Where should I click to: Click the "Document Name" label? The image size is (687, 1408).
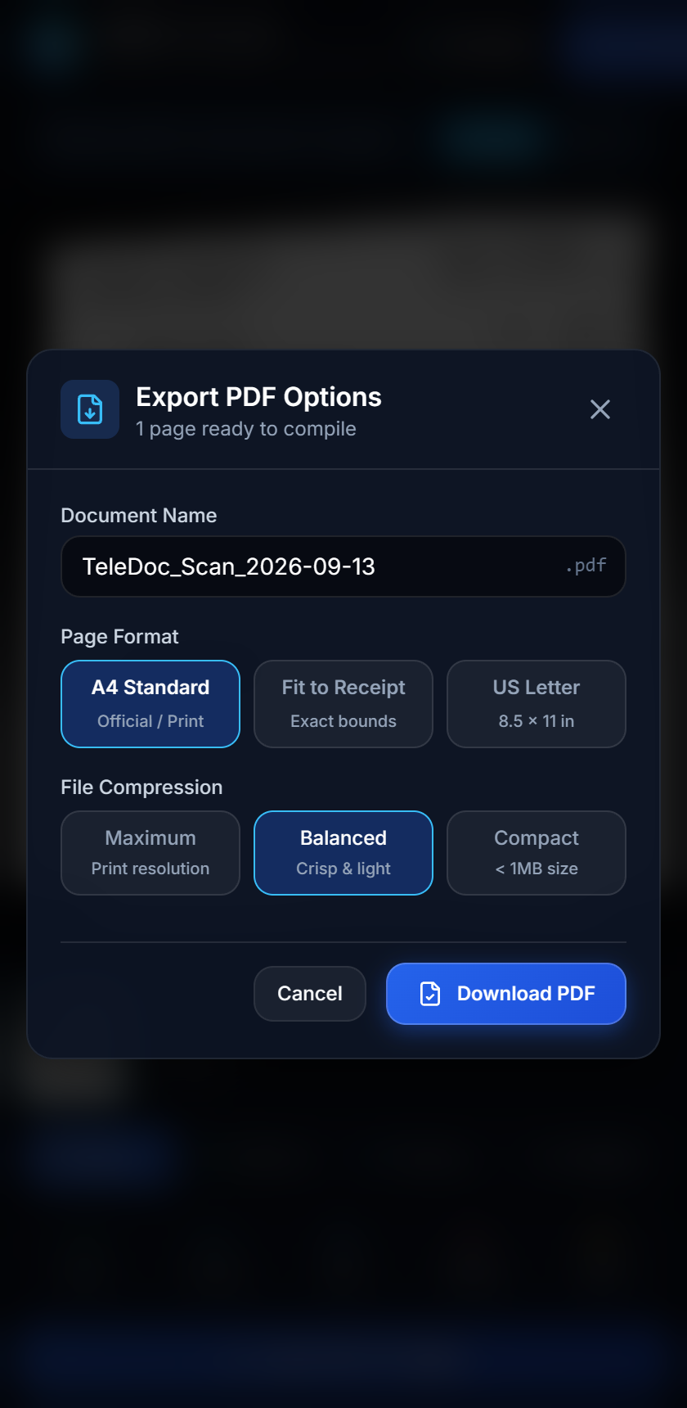139,516
